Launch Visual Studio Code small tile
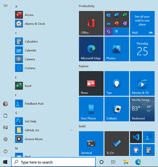Viewport: 158px width, 167px height. 136,137
